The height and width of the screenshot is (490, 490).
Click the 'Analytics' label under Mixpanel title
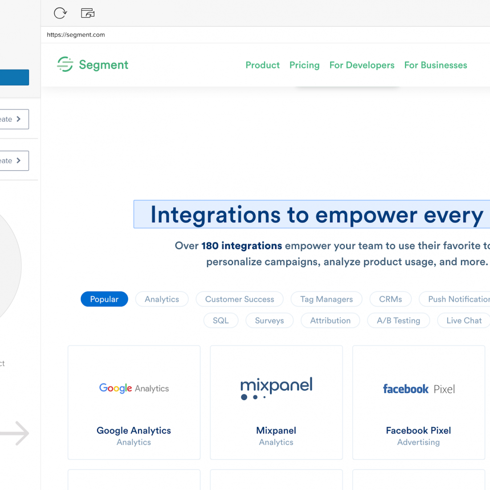pos(276,442)
